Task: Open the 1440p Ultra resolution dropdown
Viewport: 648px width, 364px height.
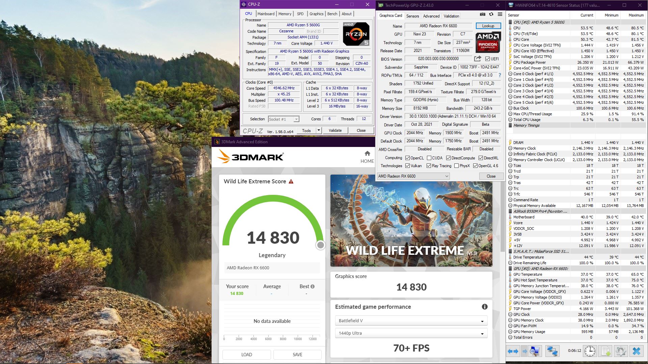Action: coord(411,333)
